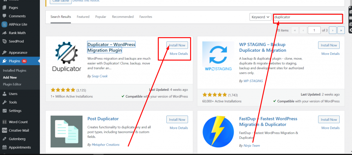Click the Comments speech bubble icon
This screenshot has width=352, height=155.
[x=4, y=16]
